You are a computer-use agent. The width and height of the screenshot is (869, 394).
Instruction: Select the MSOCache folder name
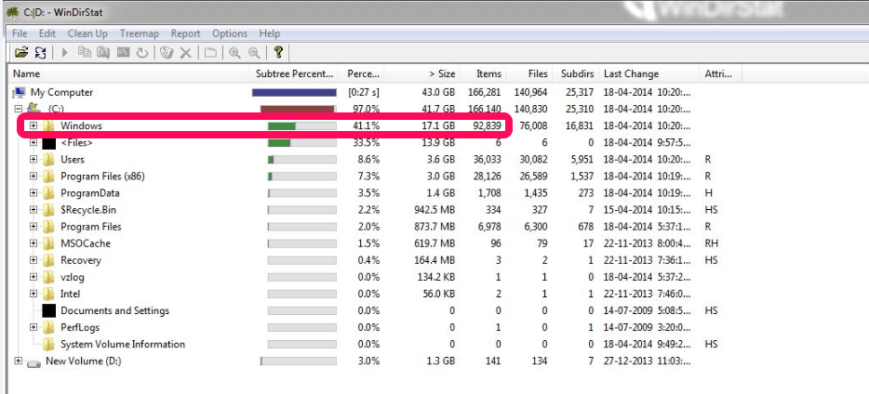pos(86,243)
